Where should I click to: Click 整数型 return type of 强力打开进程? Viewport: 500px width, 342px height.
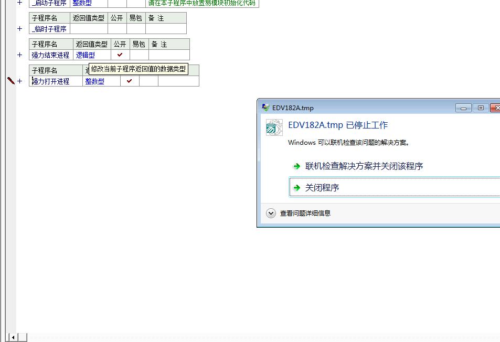(95, 81)
